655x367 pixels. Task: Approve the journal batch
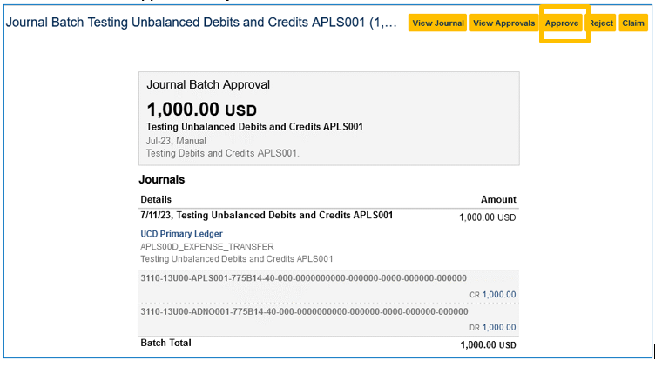(563, 23)
